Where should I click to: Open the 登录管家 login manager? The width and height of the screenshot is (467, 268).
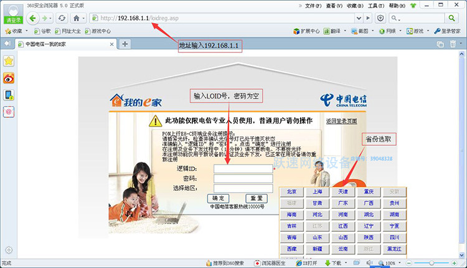pyautogui.click(x=447, y=31)
